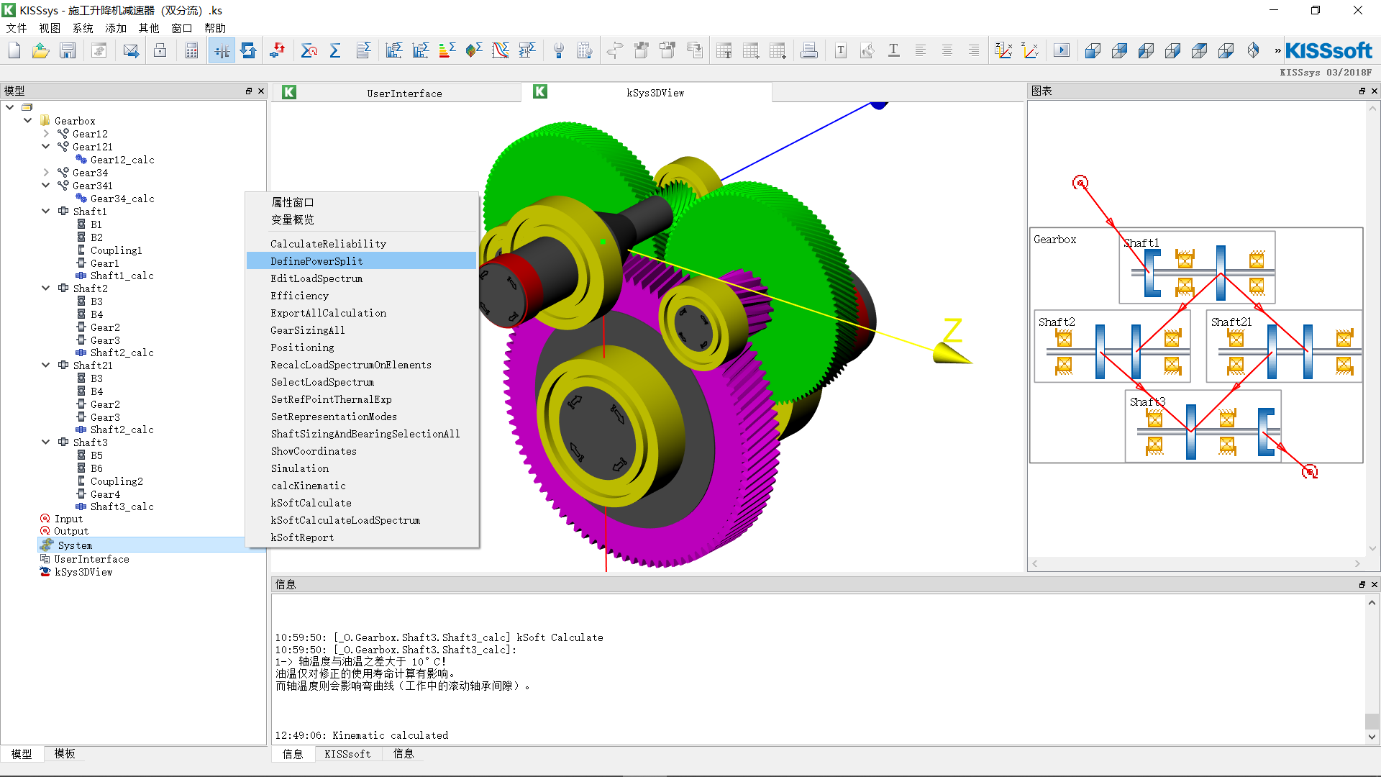
Task: Click the New file icon
Action: [x=14, y=50]
